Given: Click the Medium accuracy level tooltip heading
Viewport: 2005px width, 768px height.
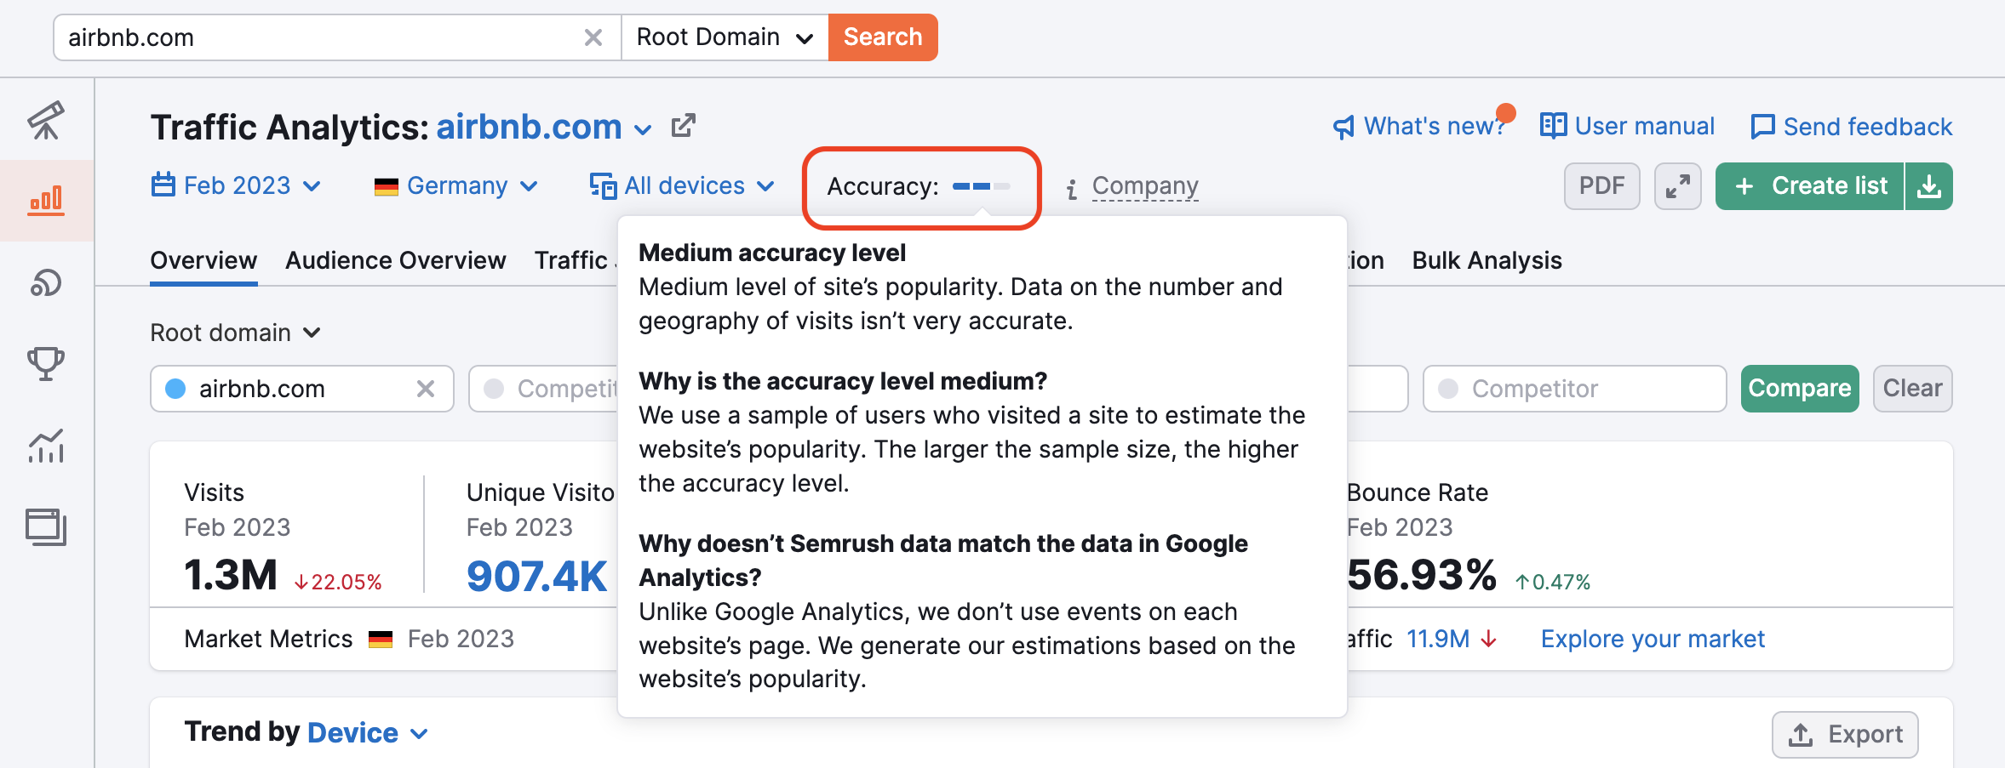Looking at the screenshot, I should [x=772, y=253].
